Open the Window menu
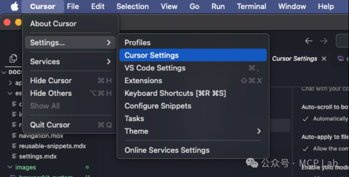Image resolution: width=349 pixels, height=177 pixels. coord(292,6)
